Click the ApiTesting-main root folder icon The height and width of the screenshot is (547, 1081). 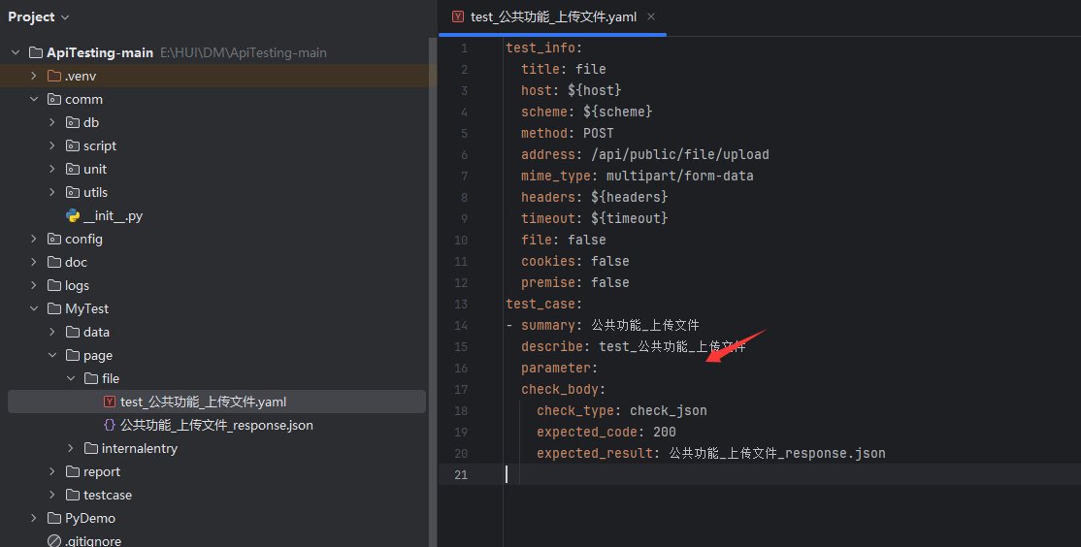(x=36, y=52)
